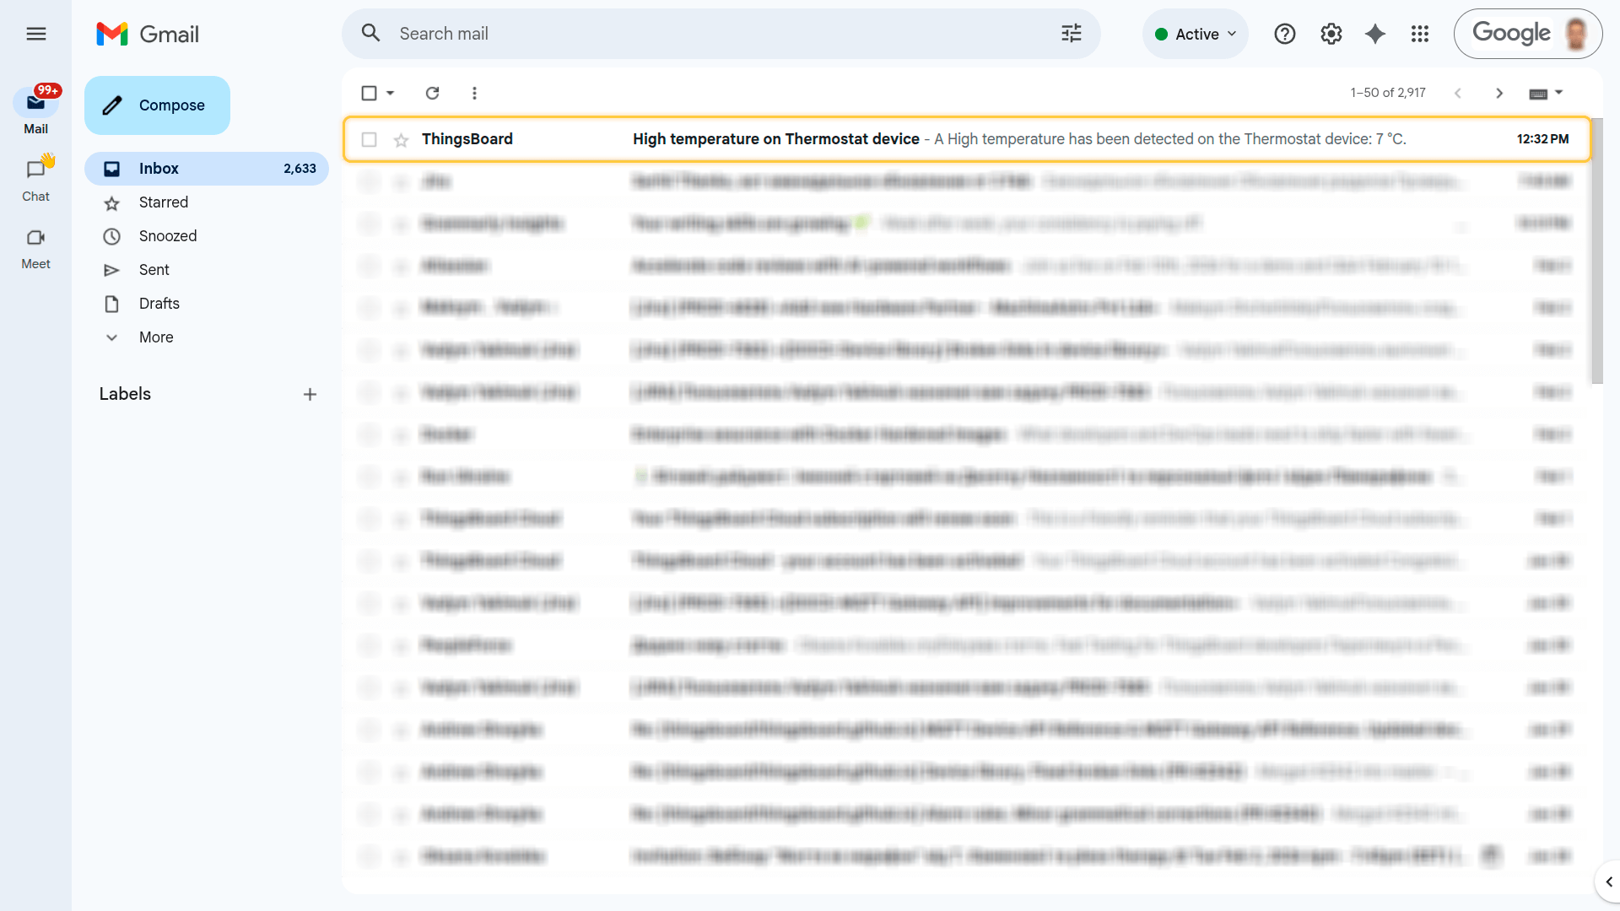Go to next page of emails

pos(1498,93)
